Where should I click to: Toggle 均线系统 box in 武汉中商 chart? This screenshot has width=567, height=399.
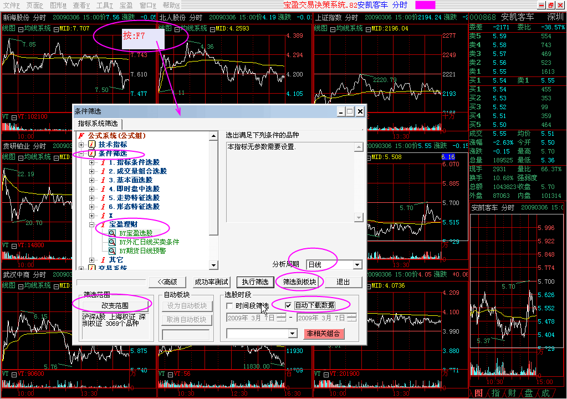point(21,287)
